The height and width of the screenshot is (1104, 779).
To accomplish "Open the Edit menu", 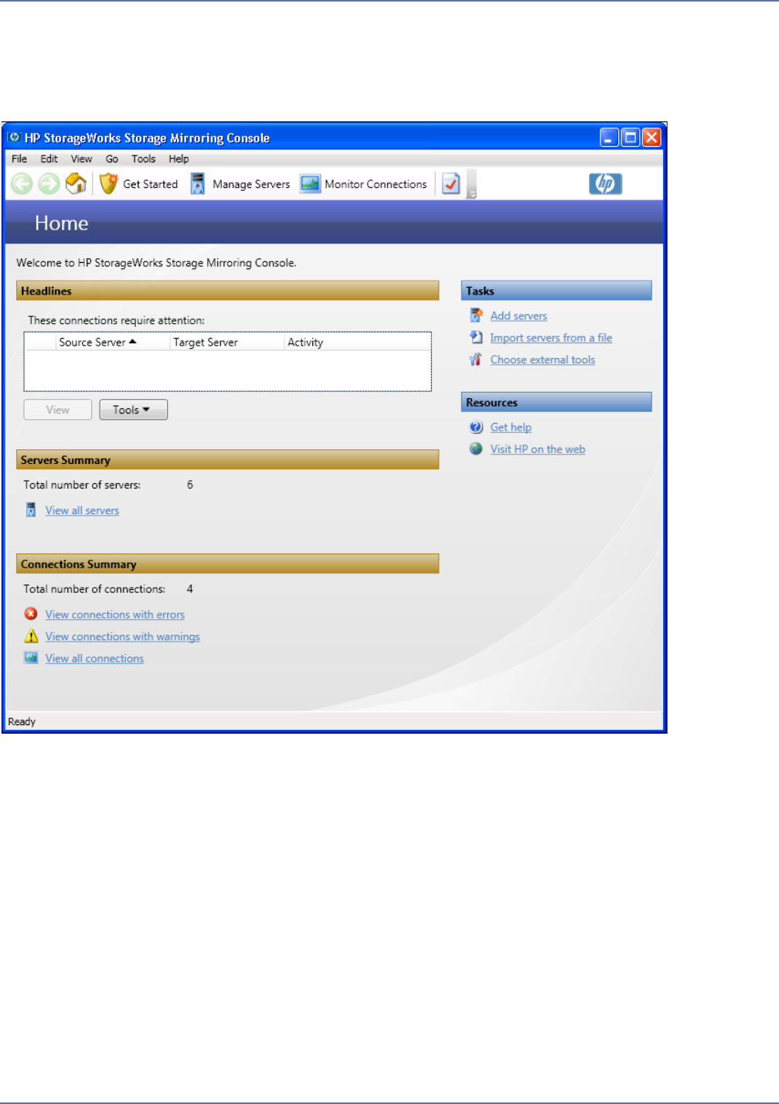I will 49,158.
